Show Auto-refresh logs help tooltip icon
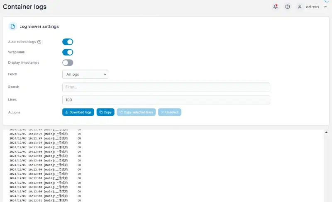The height and width of the screenshot is (202, 332). 39,42
